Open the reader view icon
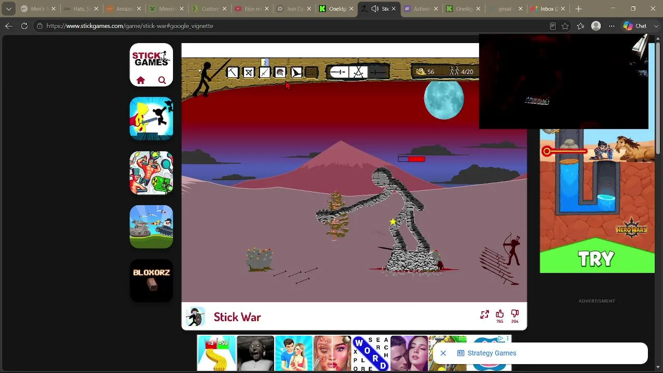The height and width of the screenshot is (373, 663). click(553, 26)
